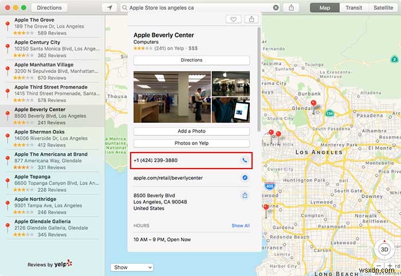This screenshot has height=276, width=401.
Task: Select Apple The Americana at Brand result
Action: coord(53,161)
